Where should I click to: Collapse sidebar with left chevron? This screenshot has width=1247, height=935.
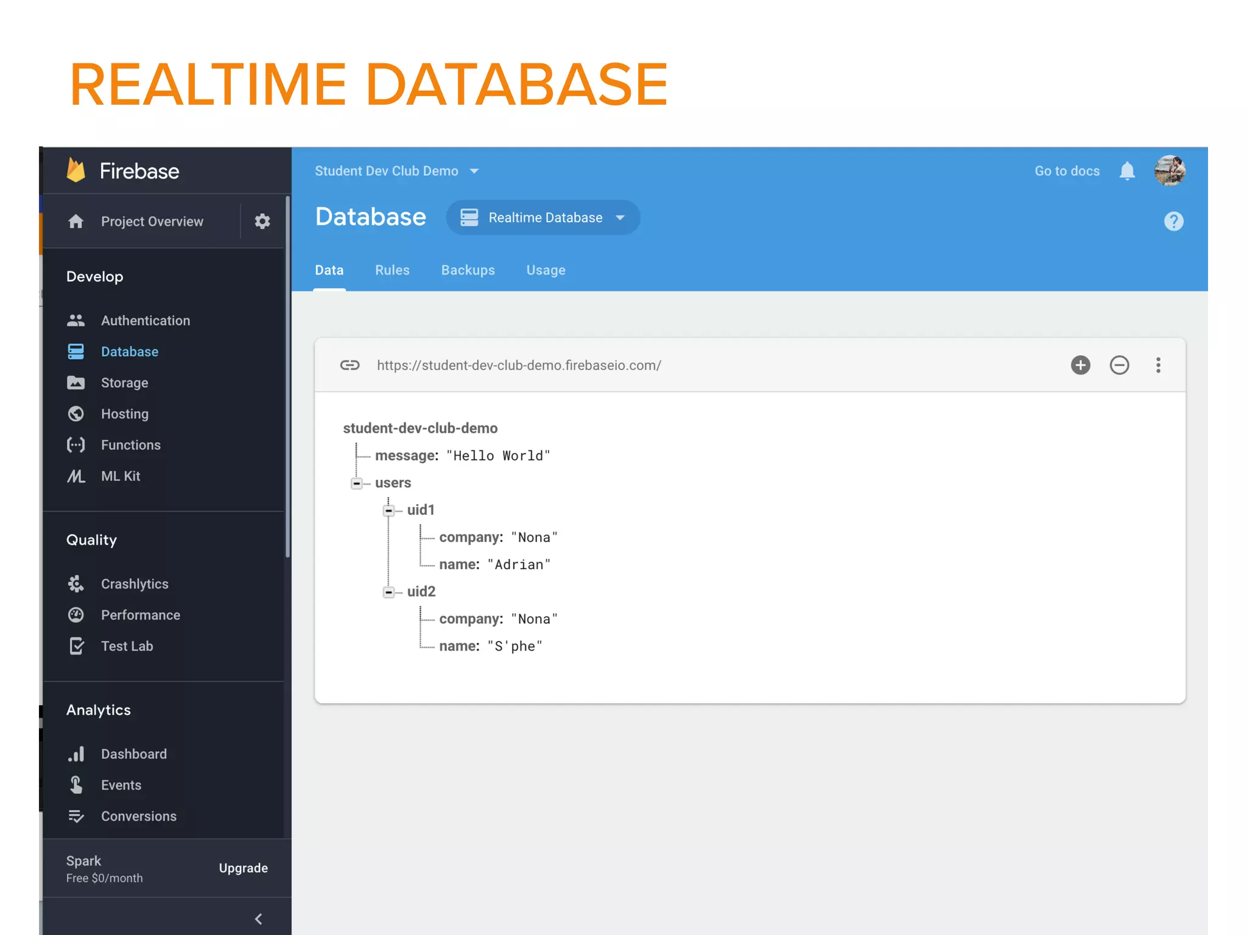tap(258, 919)
